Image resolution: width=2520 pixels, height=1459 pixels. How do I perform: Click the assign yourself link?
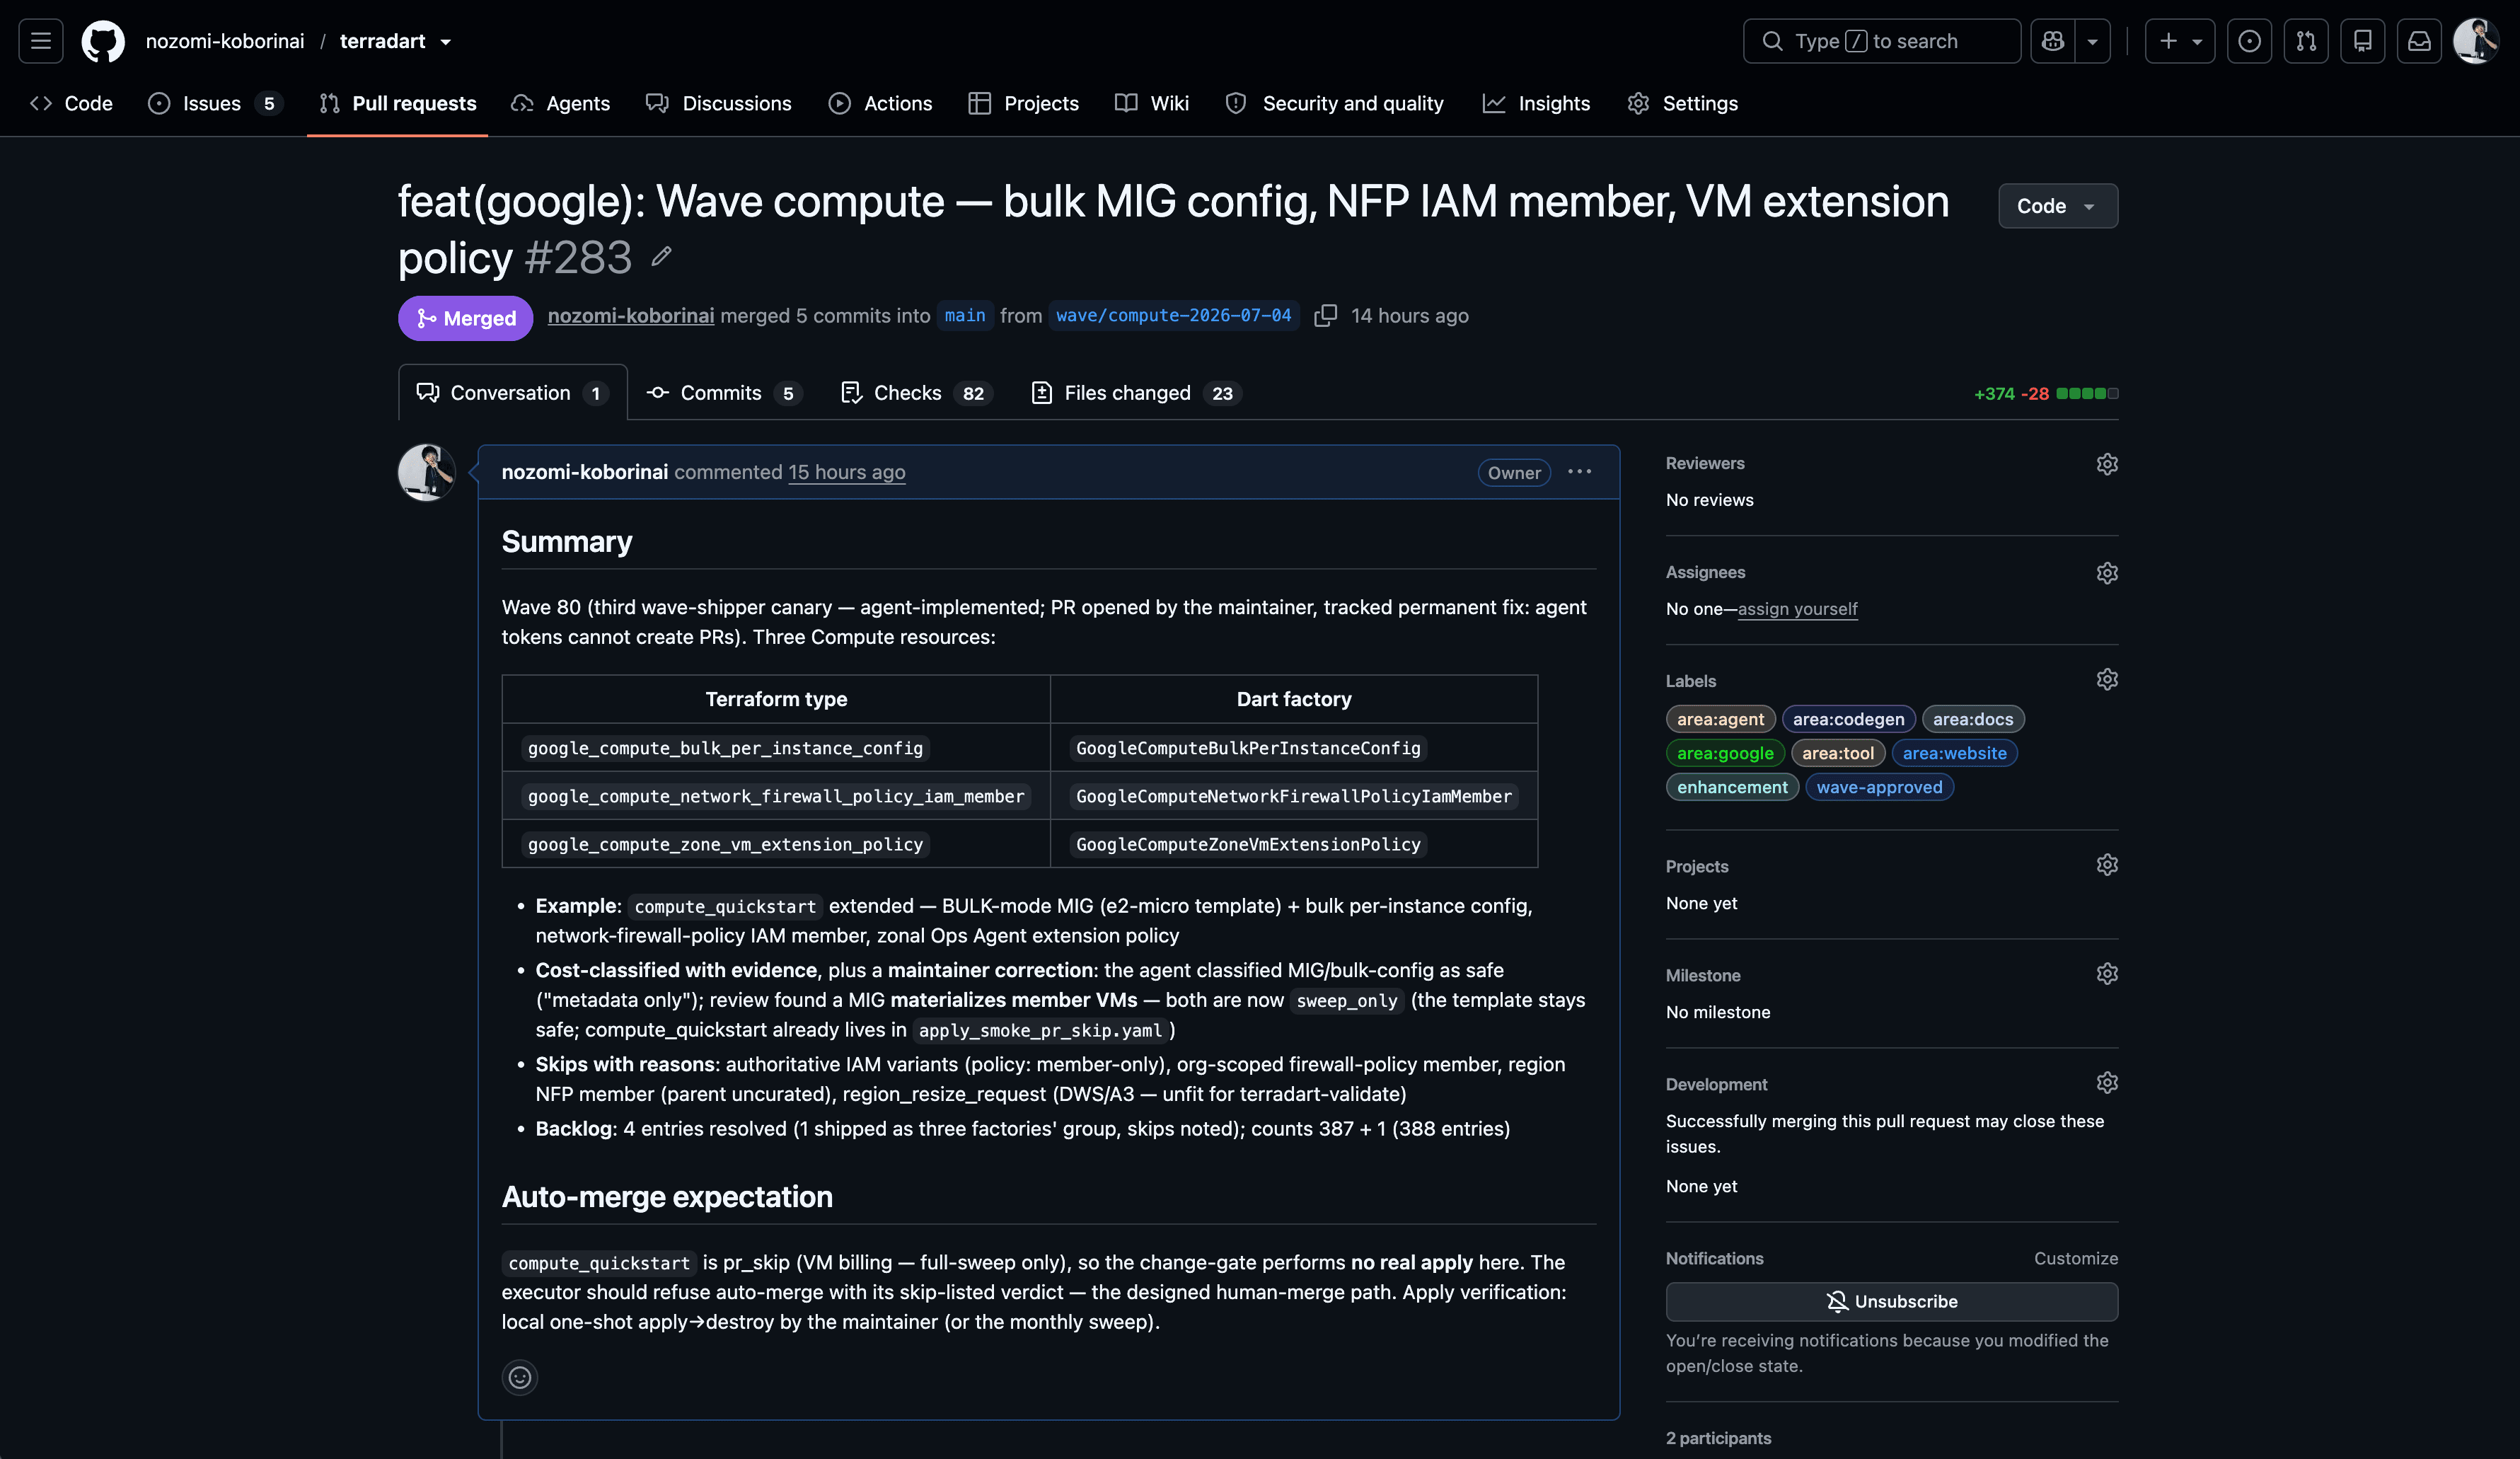click(x=1797, y=609)
